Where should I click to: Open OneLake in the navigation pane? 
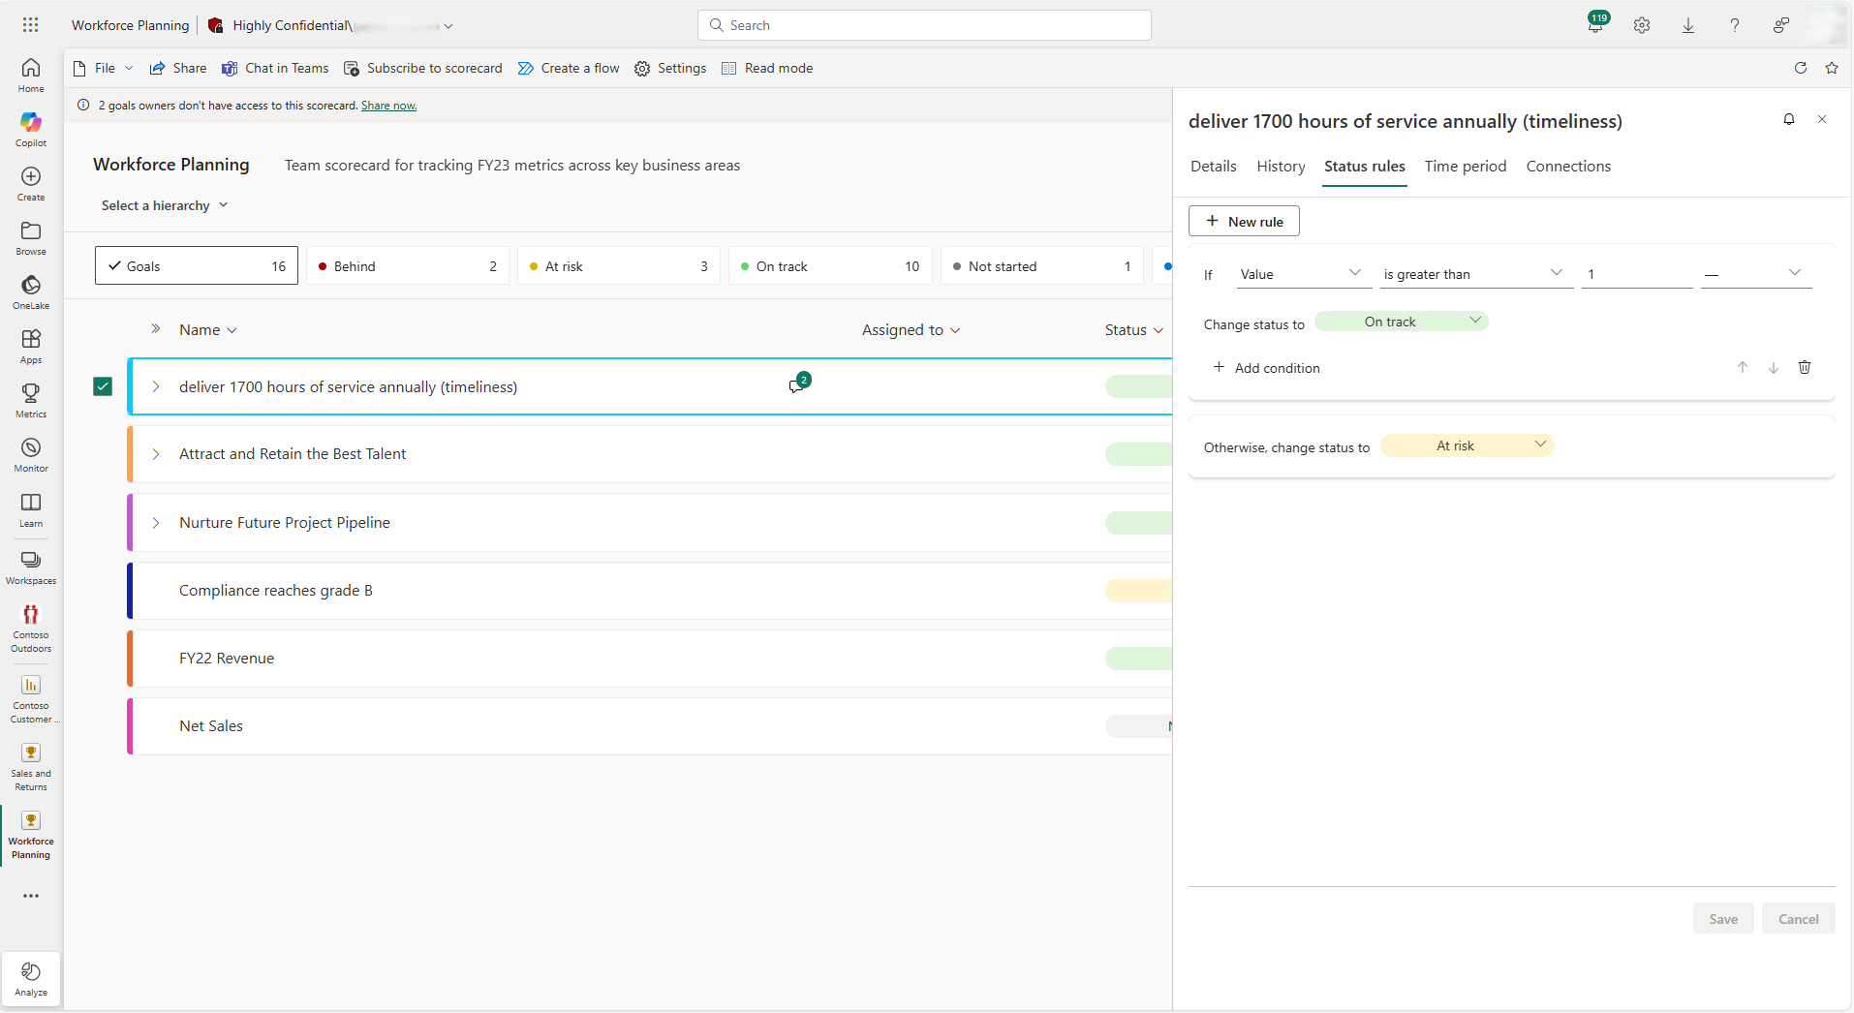31,292
